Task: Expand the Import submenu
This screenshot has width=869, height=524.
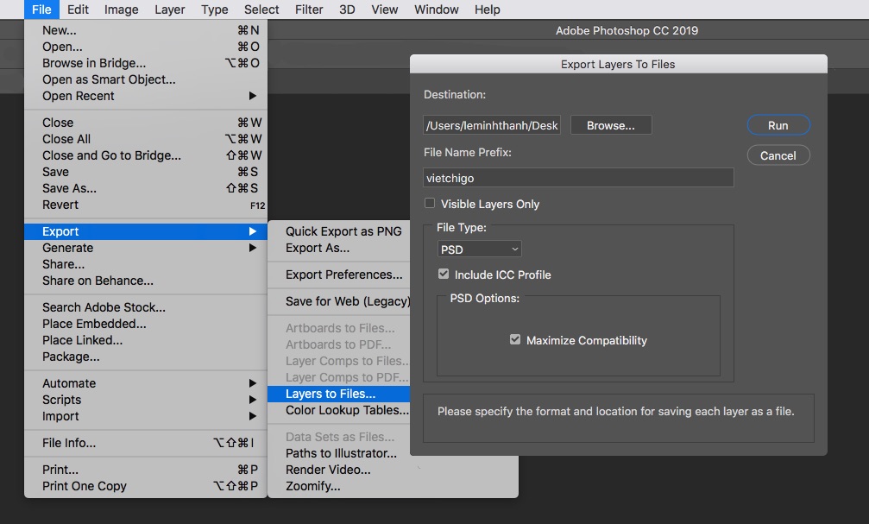Action: click(146, 416)
